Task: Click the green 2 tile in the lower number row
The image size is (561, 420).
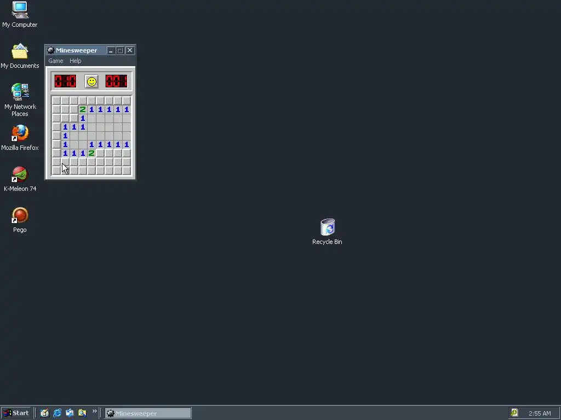Action: point(91,153)
